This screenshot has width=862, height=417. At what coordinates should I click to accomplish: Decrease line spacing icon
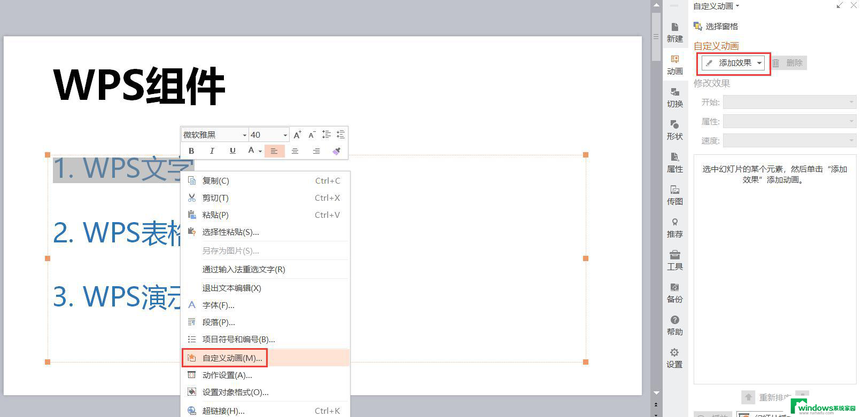[x=340, y=135]
